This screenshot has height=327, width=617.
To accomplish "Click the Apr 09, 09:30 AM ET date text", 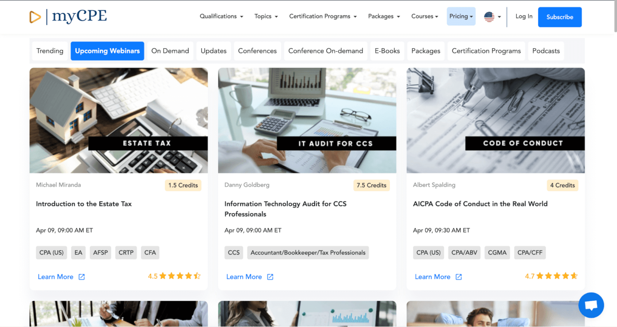I will pos(441,230).
